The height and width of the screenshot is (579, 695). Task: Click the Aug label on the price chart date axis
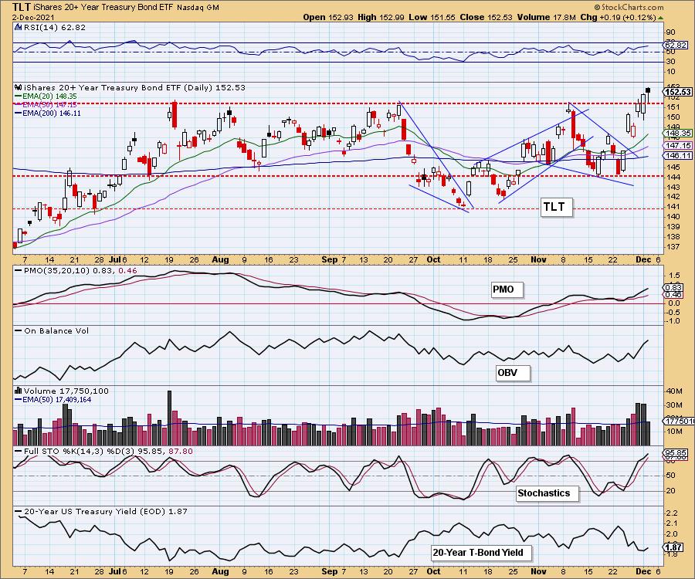(x=220, y=260)
